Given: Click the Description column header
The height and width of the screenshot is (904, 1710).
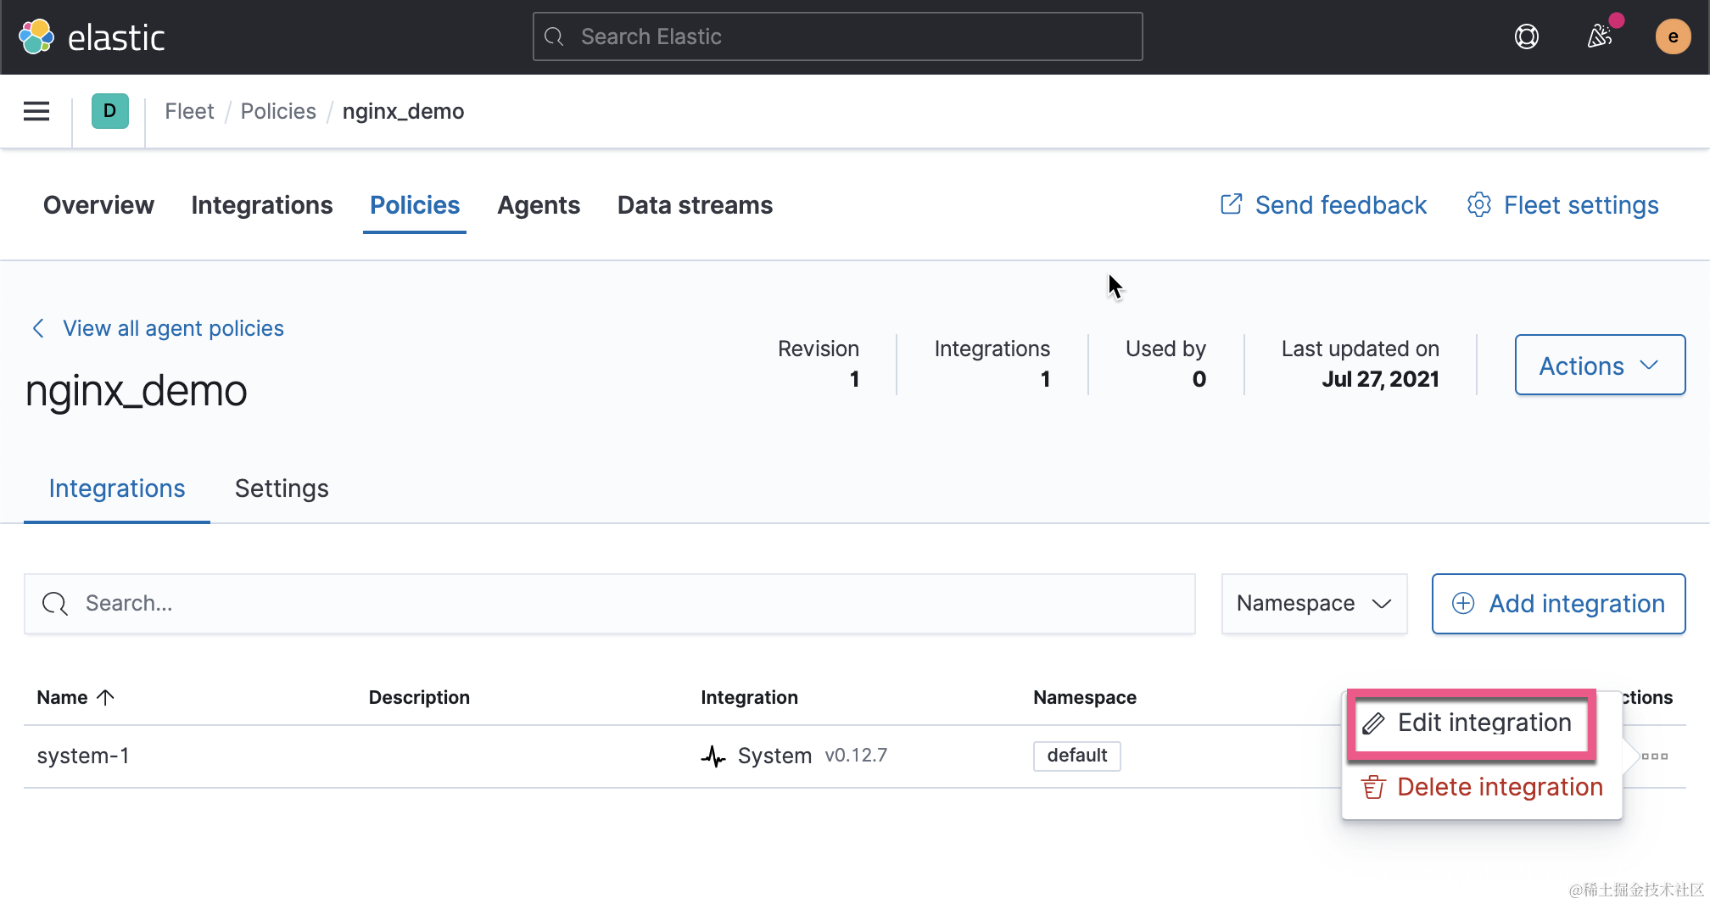Looking at the screenshot, I should coord(419,697).
